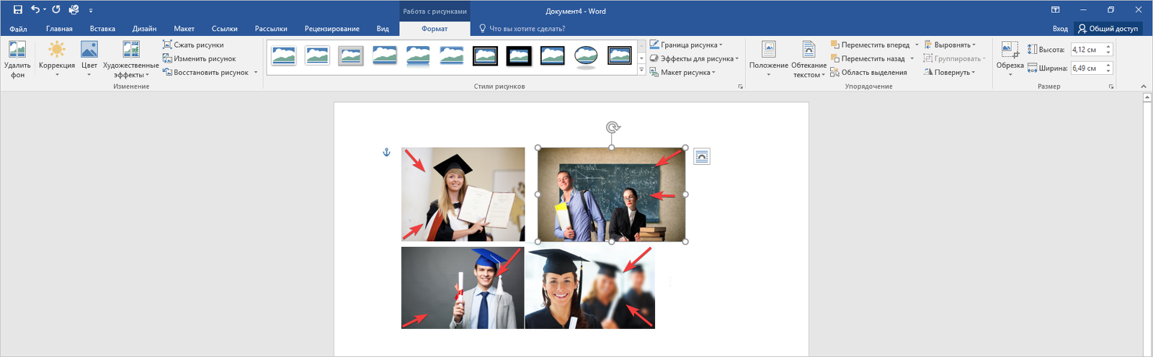Select the graduate girl picture with diploma
This screenshot has height=357, width=1153.
[463, 194]
